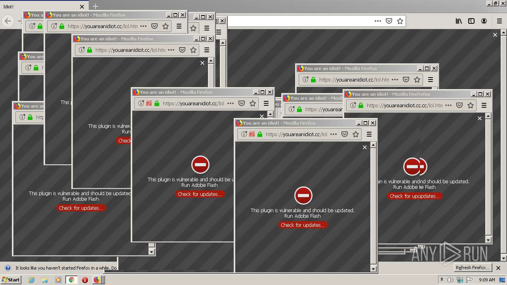Open page actions dots in Firefoxfox-titled popup

click(x=448, y=105)
